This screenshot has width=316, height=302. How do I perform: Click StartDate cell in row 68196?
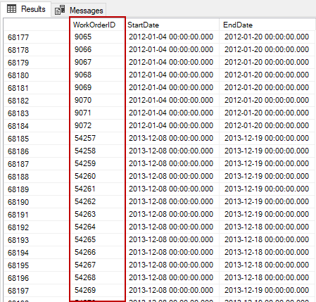(172, 277)
